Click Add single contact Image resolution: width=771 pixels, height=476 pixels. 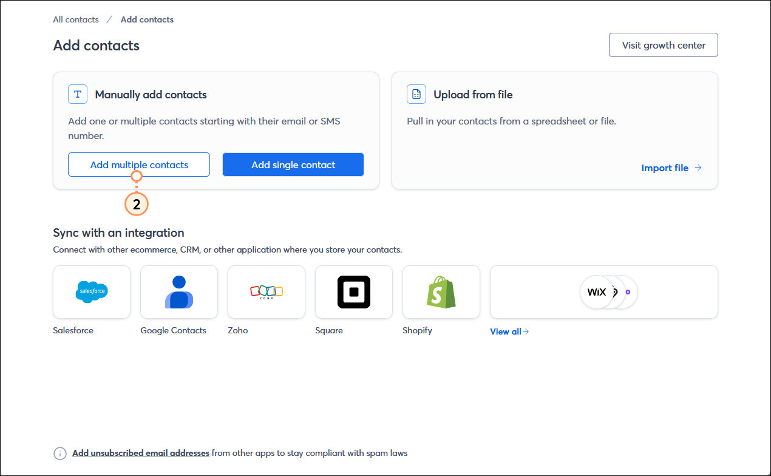(x=293, y=165)
